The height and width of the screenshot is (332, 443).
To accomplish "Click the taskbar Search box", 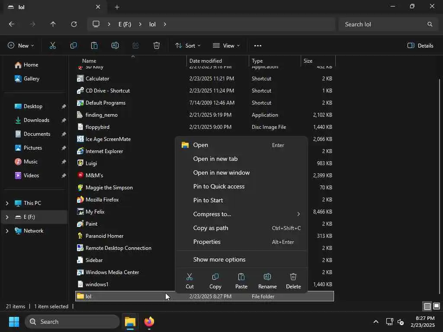I will (72, 322).
